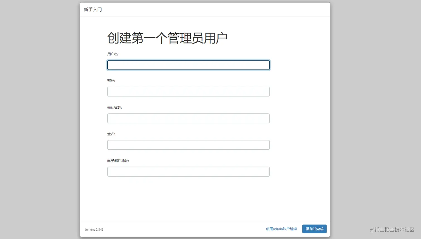Click the Jenkins 2.346 version text
Image resolution: width=421 pixels, height=239 pixels.
point(94,230)
